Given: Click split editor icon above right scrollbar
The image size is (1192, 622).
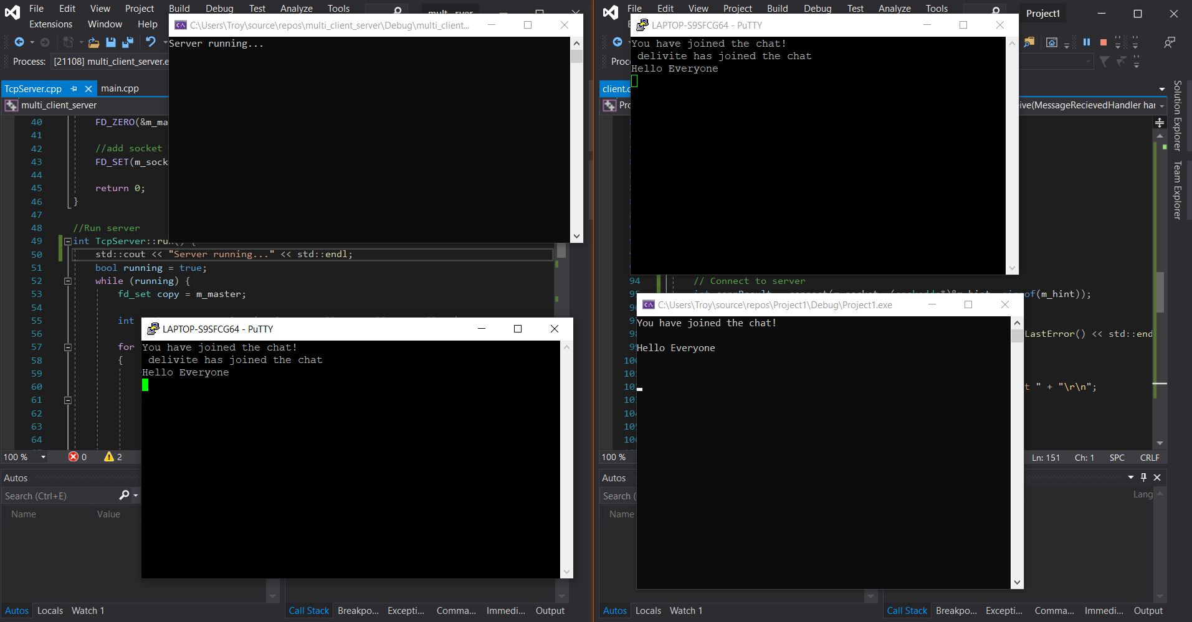Looking at the screenshot, I should pos(1160,123).
